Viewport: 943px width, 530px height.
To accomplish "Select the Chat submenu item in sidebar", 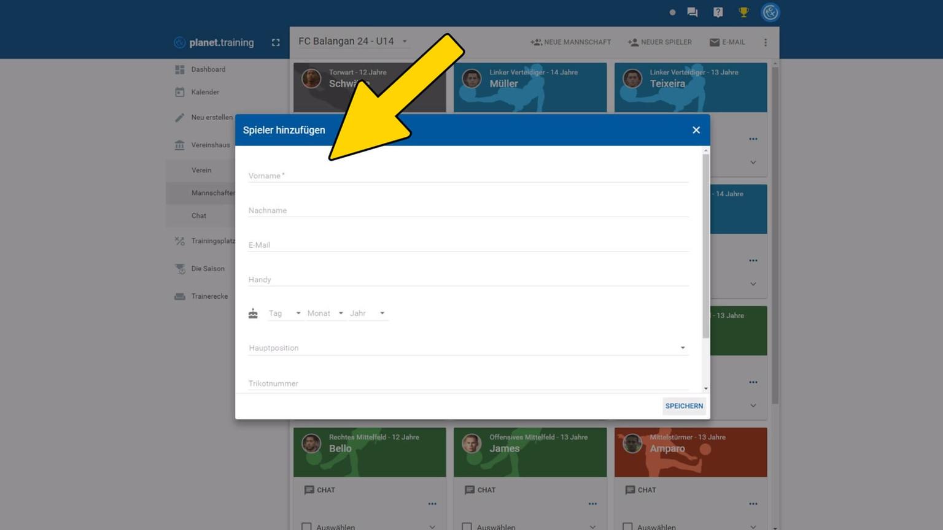I will pyautogui.click(x=199, y=216).
